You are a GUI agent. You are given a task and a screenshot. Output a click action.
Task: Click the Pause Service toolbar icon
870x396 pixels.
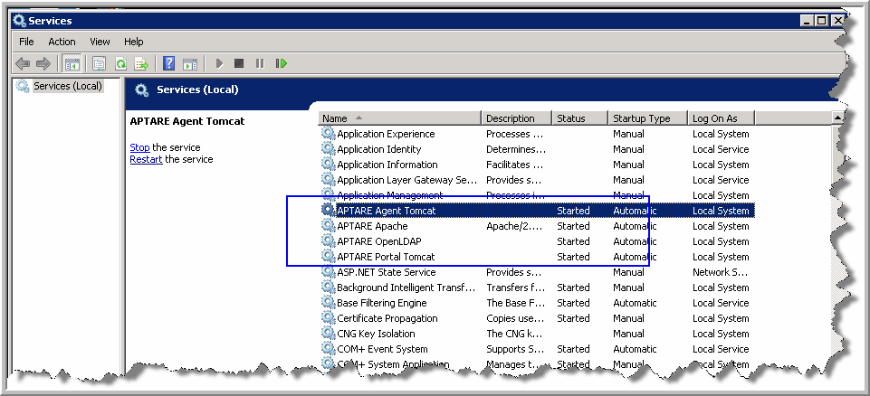[x=260, y=63]
